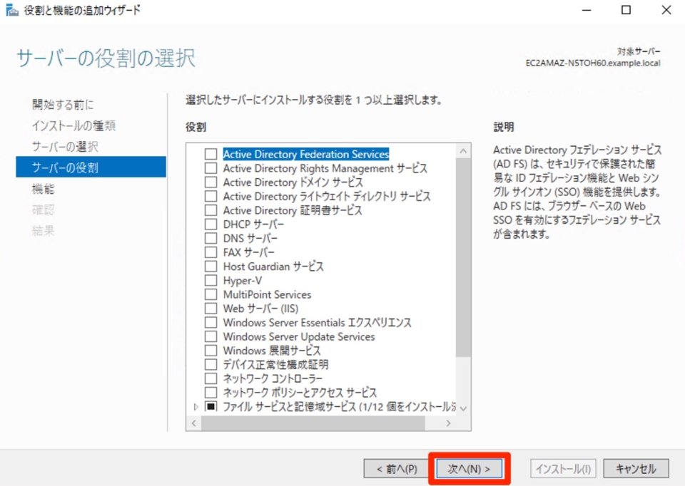
Task: Go to インストールの種類 step
Action: coord(73,125)
